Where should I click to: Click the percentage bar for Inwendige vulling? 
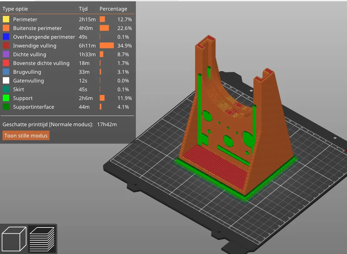[107, 46]
